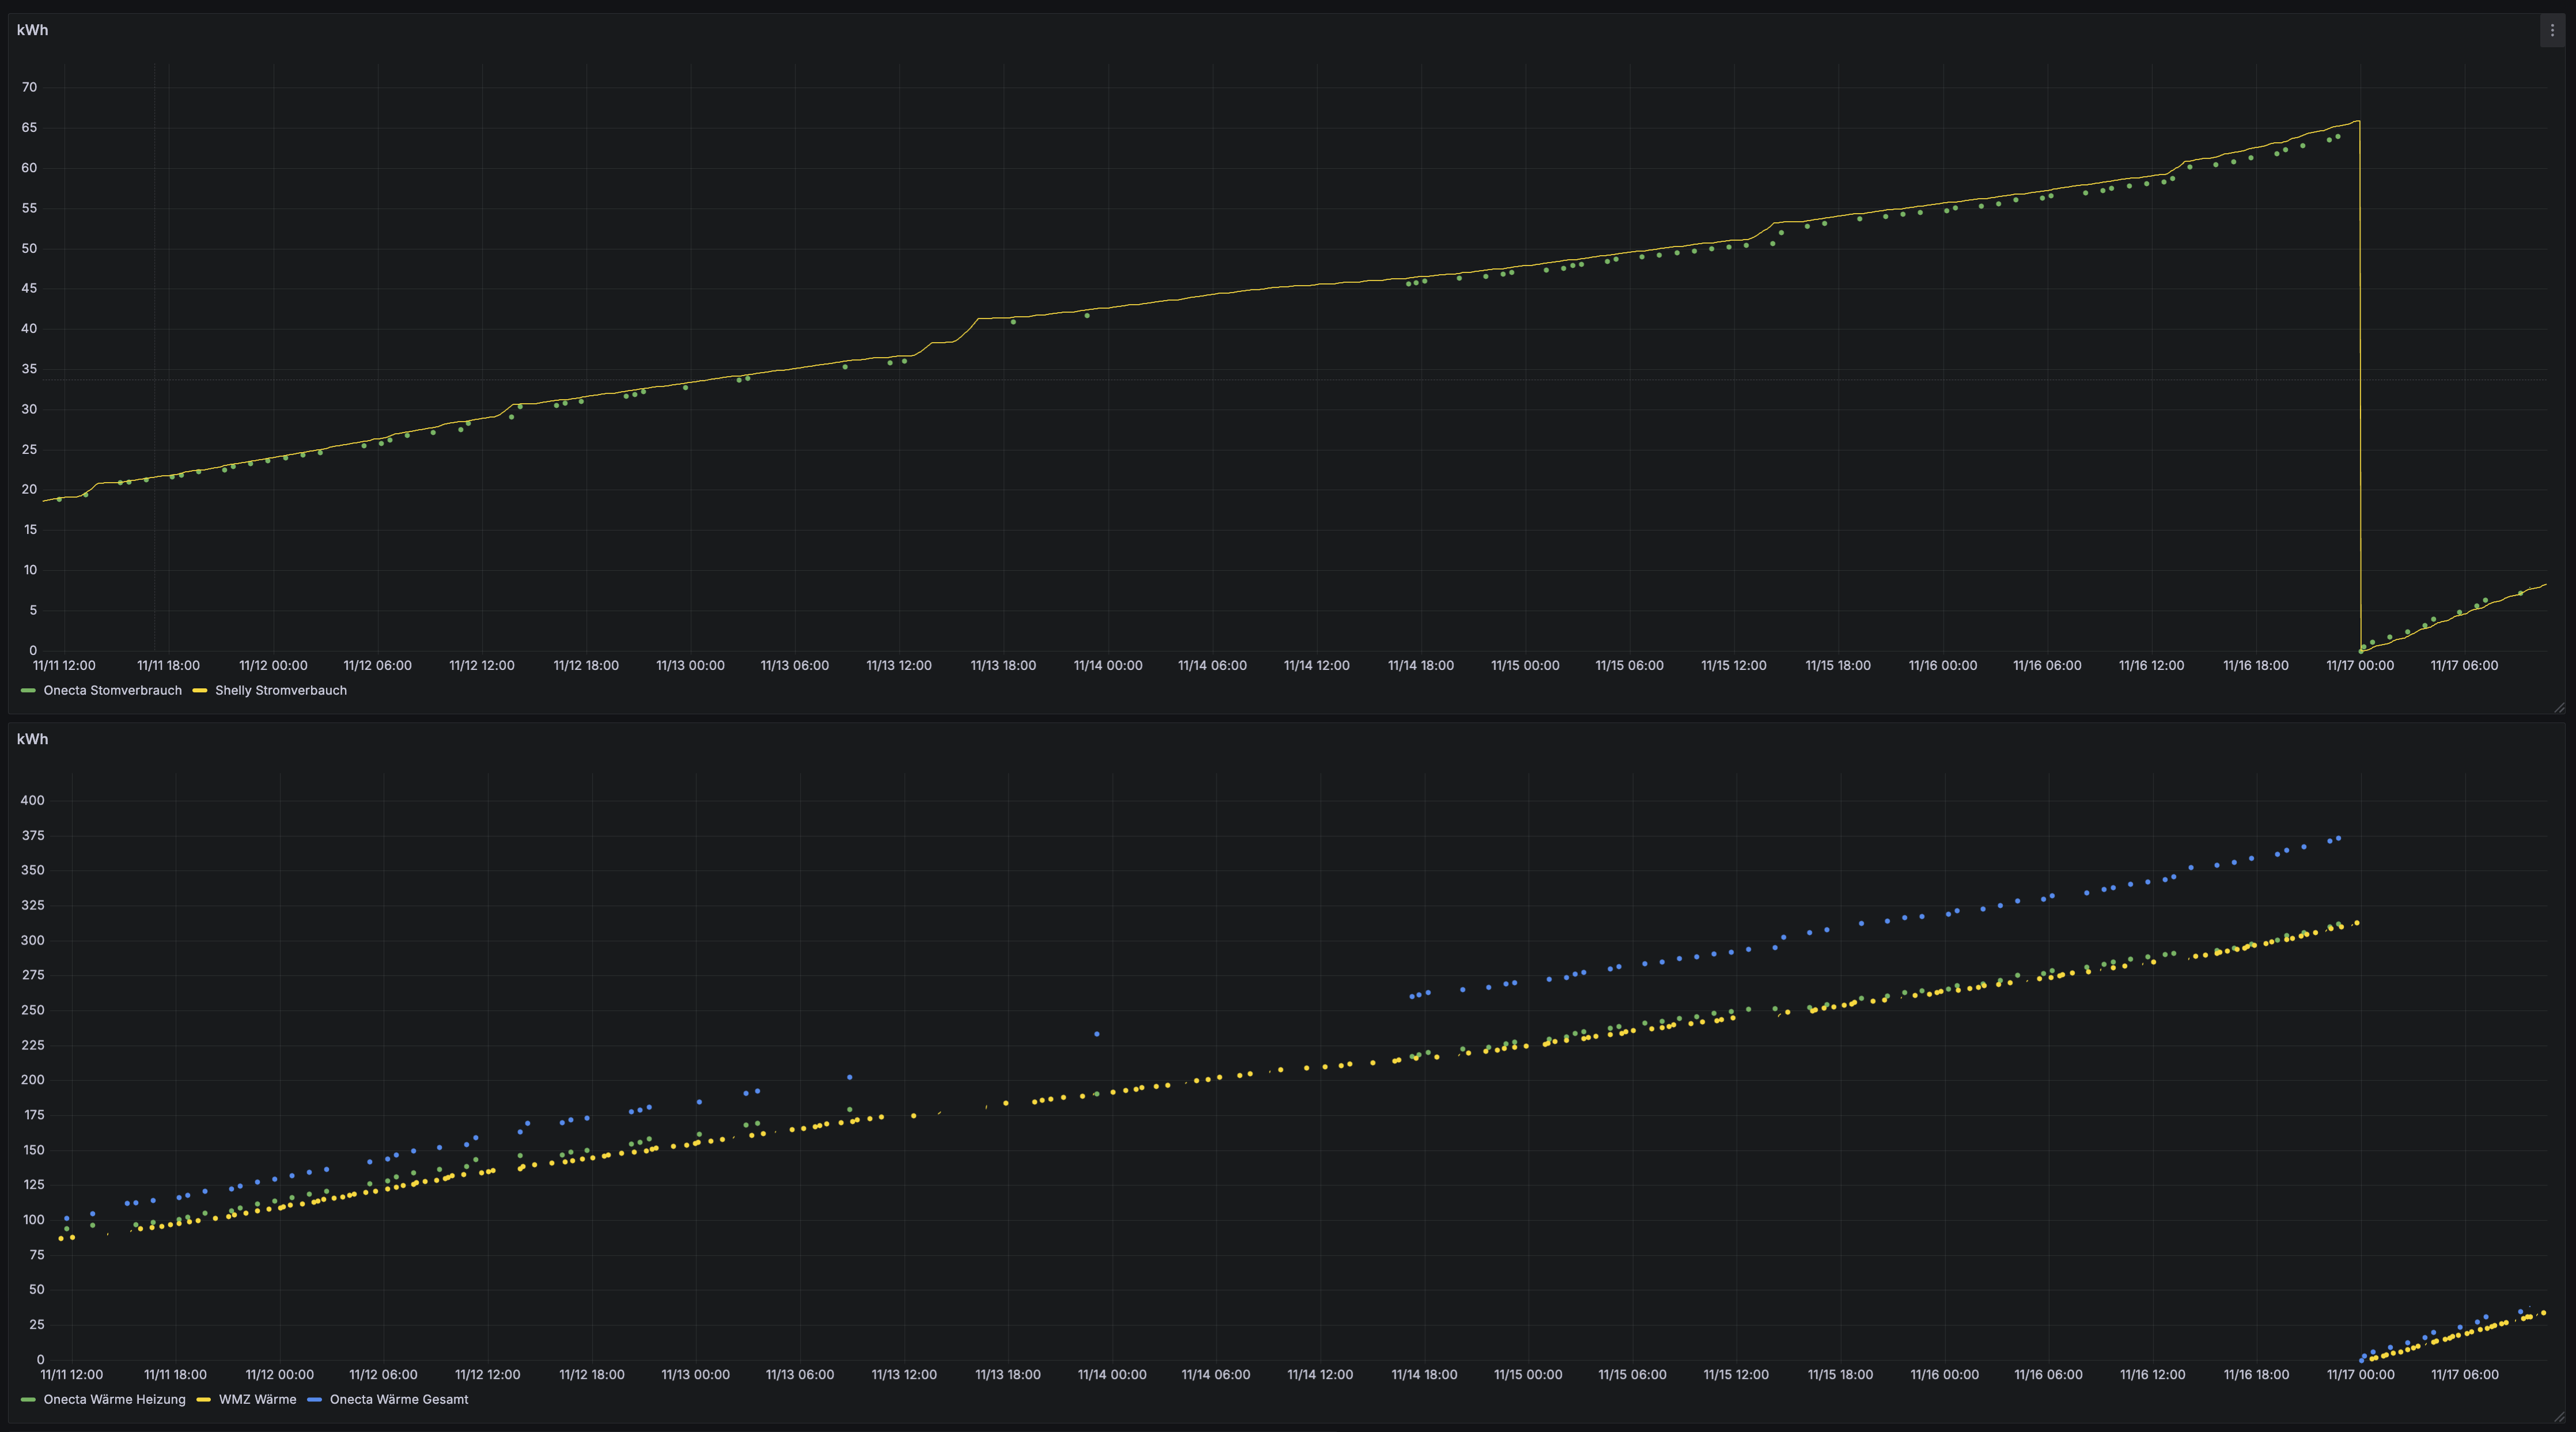The image size is (2576, 1432).
Task: Toggle the WMZ Wärme series label
Action: [x=257, y=1400]
